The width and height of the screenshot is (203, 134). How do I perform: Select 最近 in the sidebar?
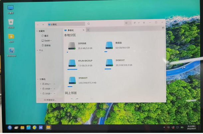point(46,36)
